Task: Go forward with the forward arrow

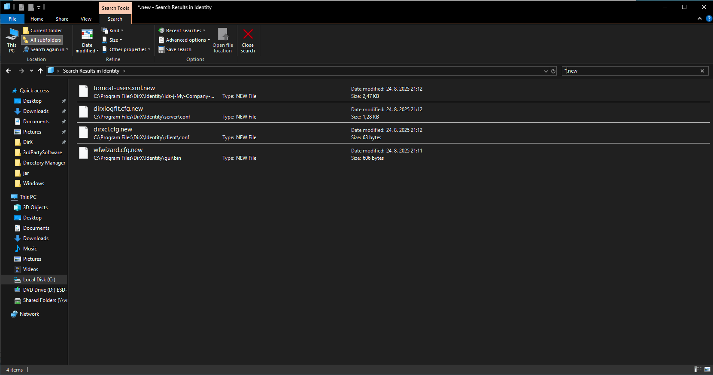Action: pos(21,71)
